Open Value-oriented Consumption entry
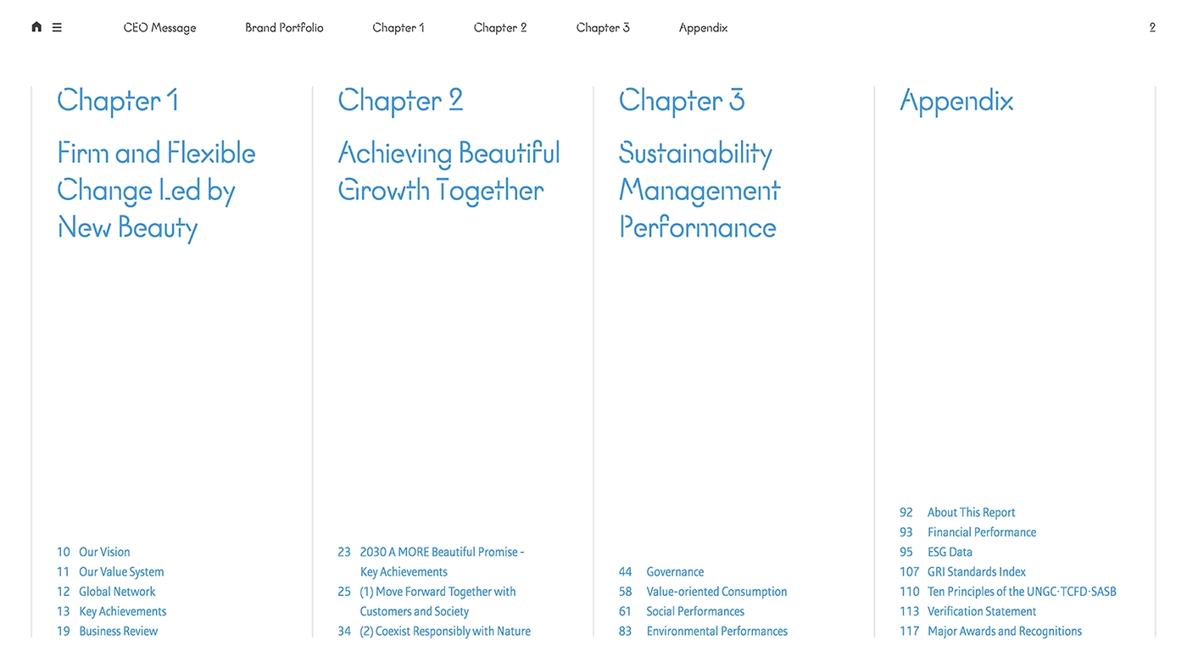The height and width of the screenshot is (668, 1187). (716, 592)
